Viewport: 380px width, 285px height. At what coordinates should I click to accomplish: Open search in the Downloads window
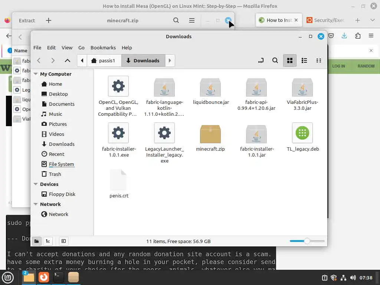275,60
